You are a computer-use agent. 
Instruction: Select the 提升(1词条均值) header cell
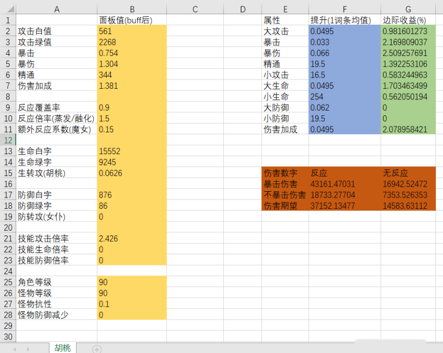coord(345,21)
